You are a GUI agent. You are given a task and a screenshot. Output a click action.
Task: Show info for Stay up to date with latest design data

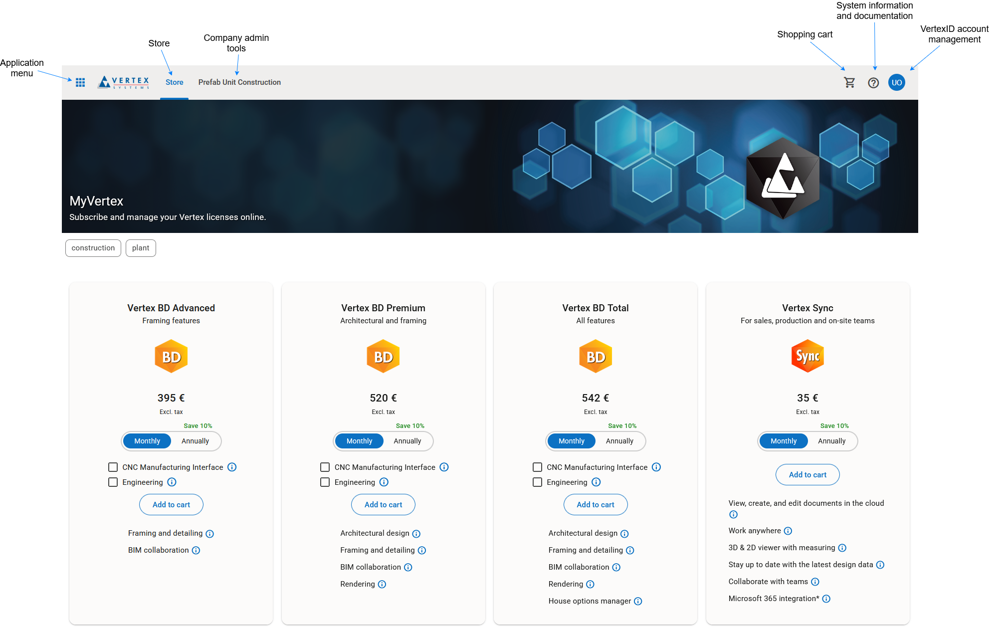tap(880, 565)
